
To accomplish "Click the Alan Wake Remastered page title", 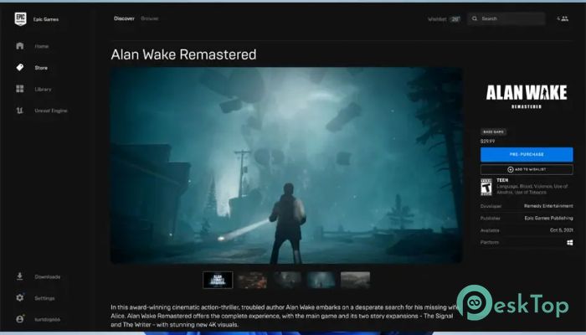I will tap(183, 54).
